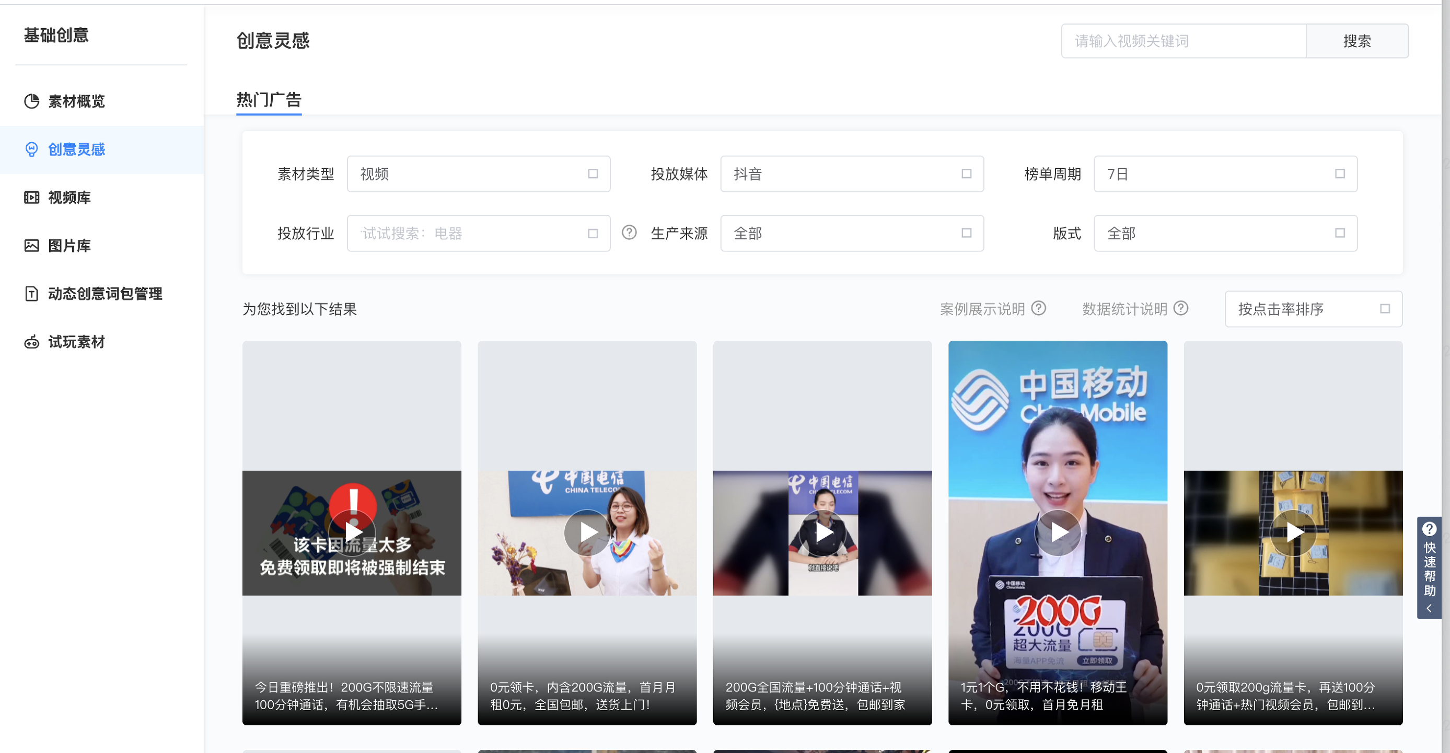Image resolution: width=1450 pixels, height=753 pixels.
Task: Click the 数据统计说明 link
Action: pos(1124,309)
